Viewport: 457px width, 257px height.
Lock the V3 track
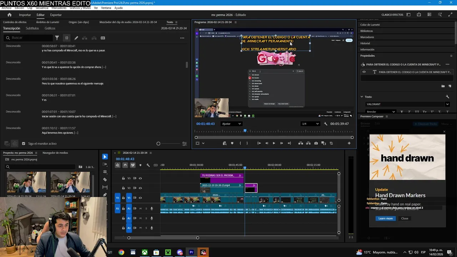tap(123, 178)
